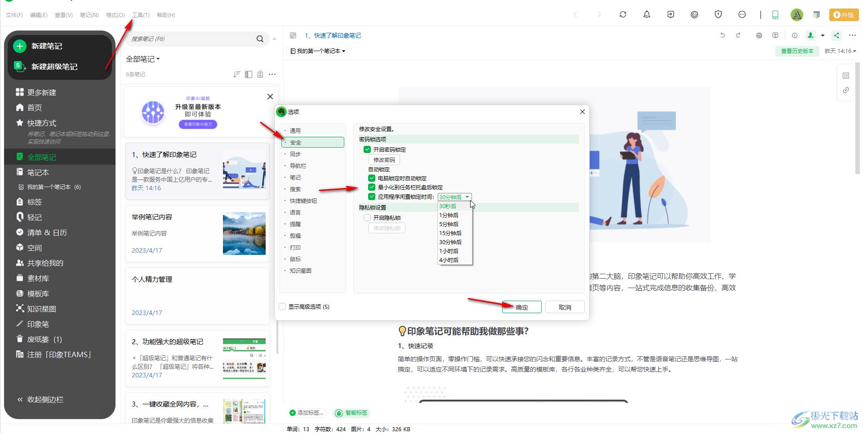Check 显示高级选项 checkbox

pos(282,306)
